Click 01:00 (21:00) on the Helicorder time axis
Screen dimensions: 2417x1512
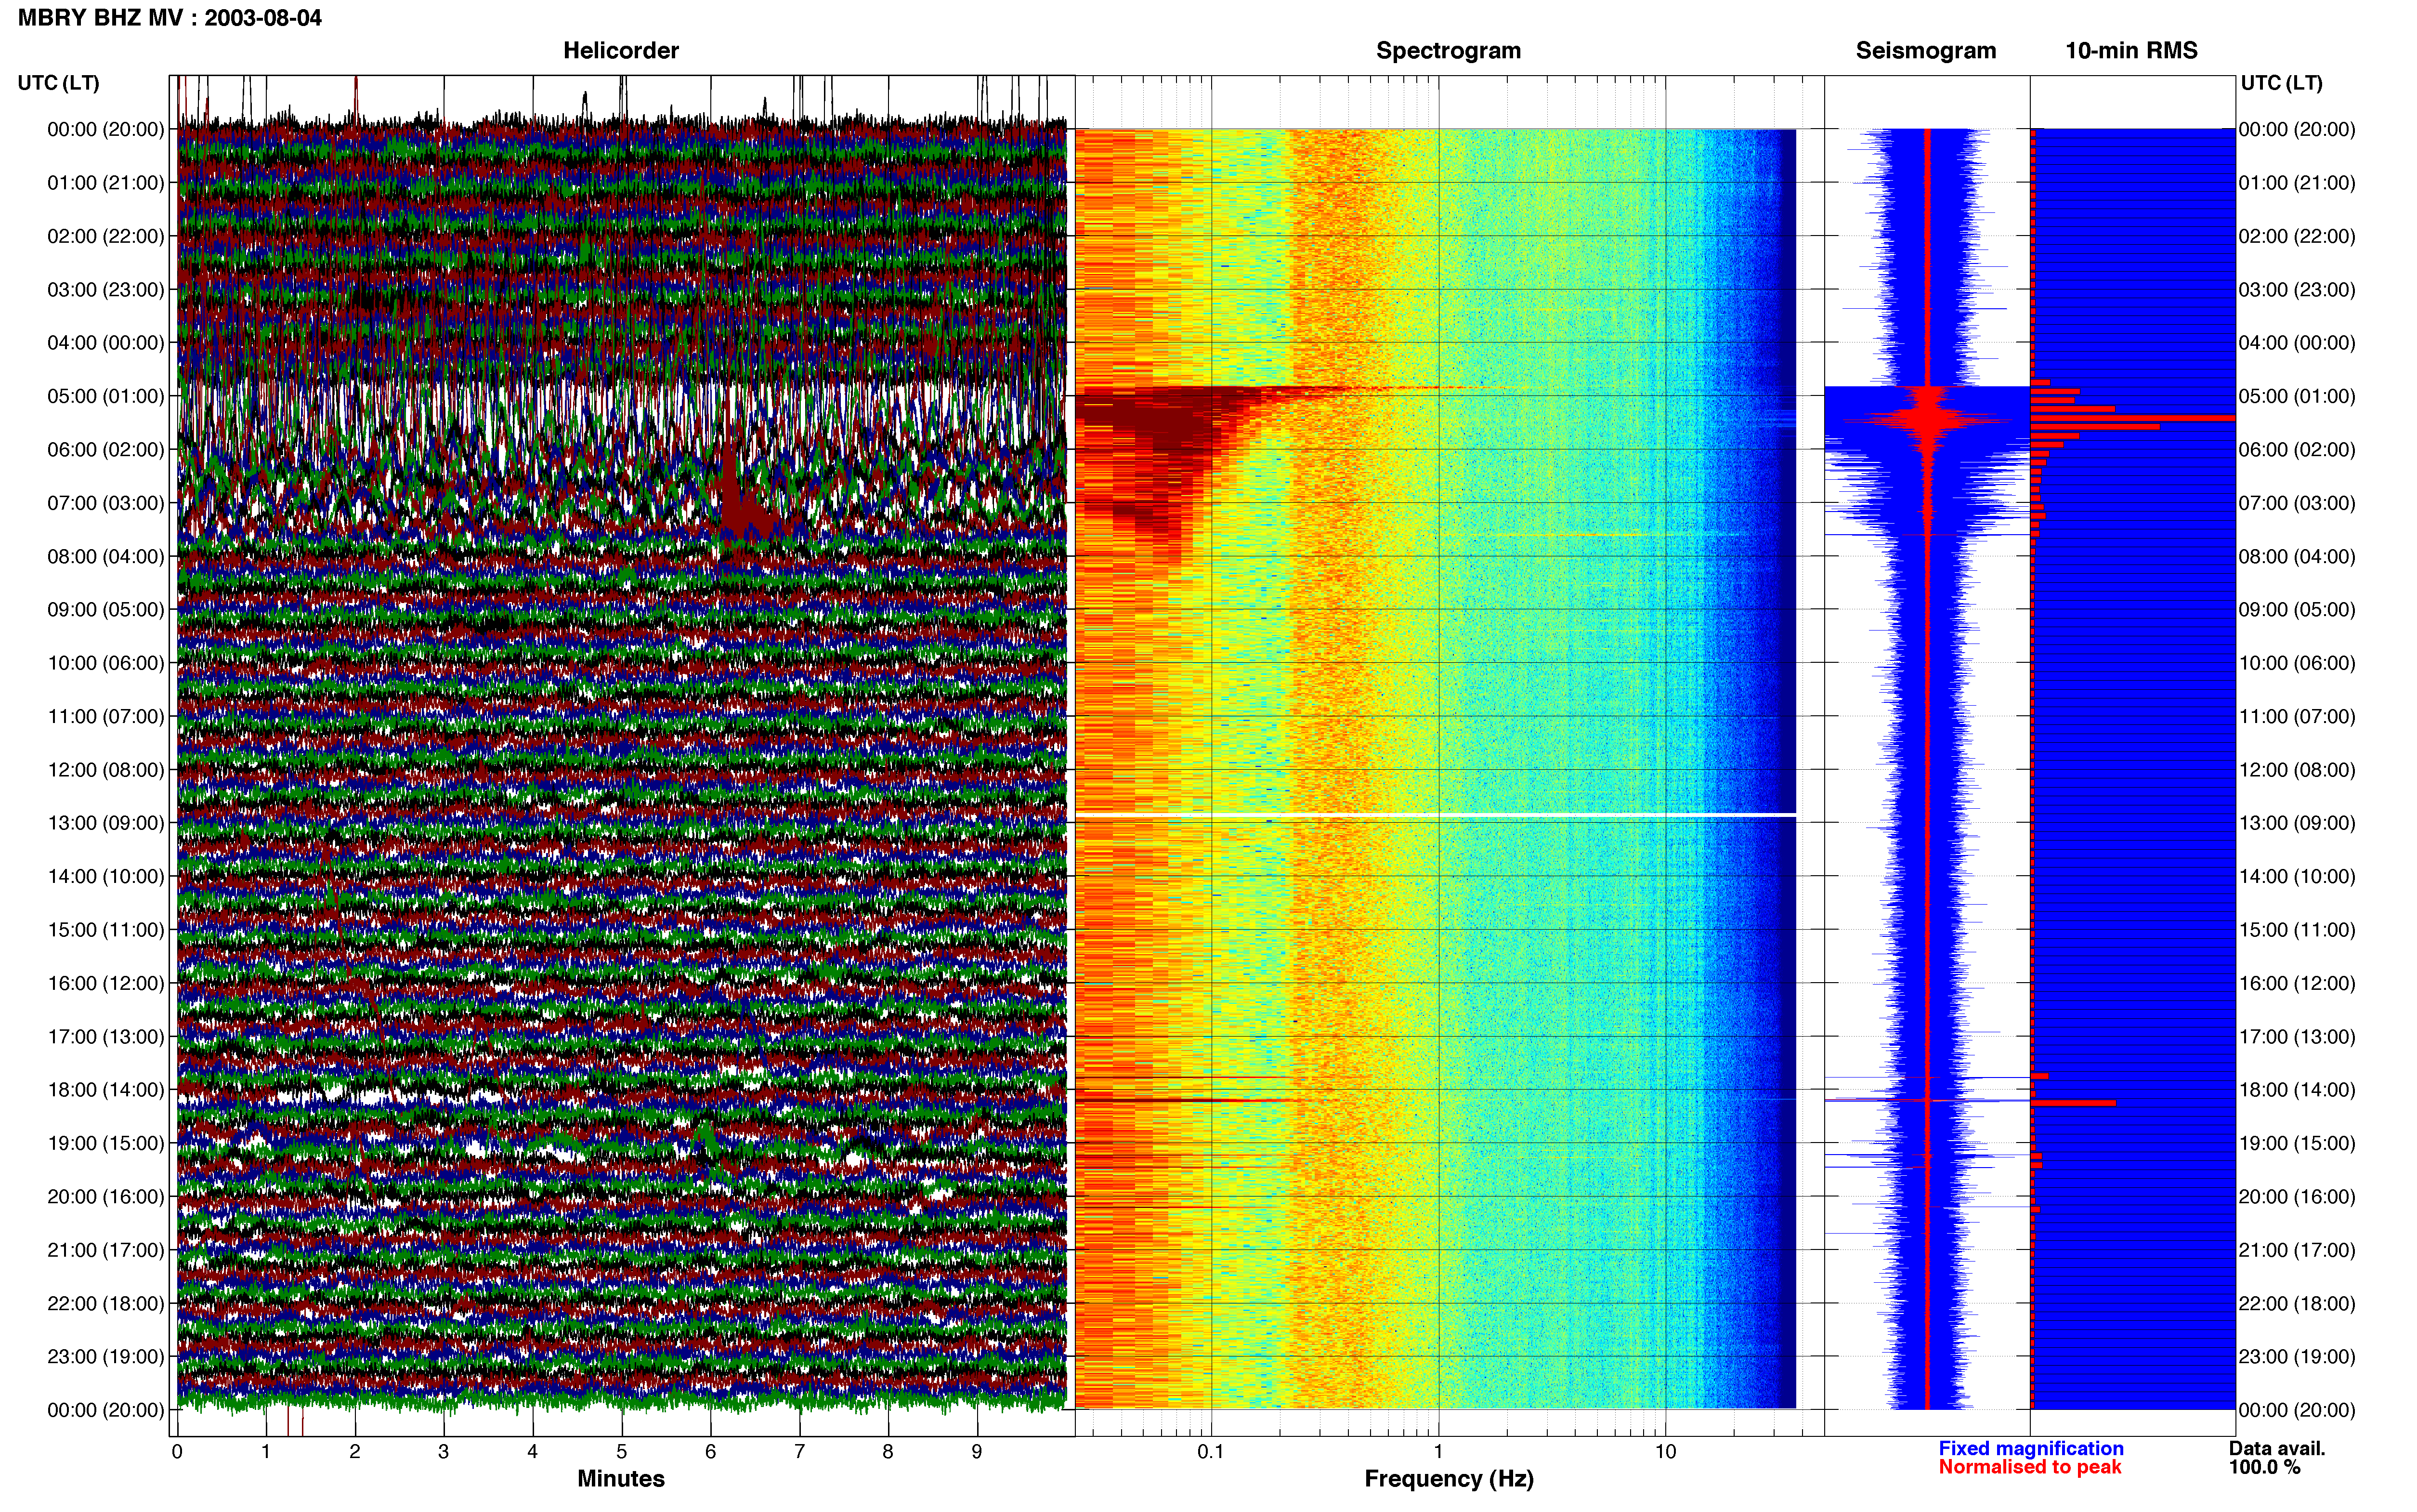tap(106, 183)
